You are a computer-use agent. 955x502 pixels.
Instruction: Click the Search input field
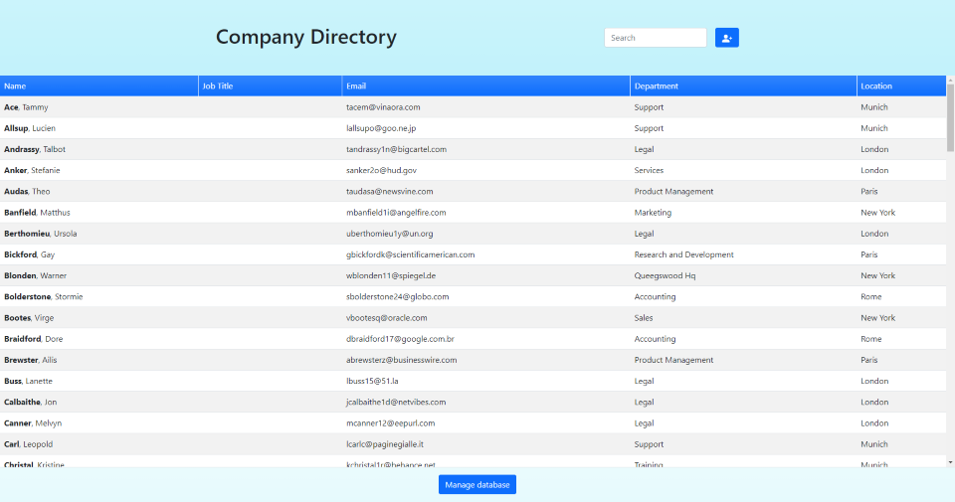pos(655,38)
